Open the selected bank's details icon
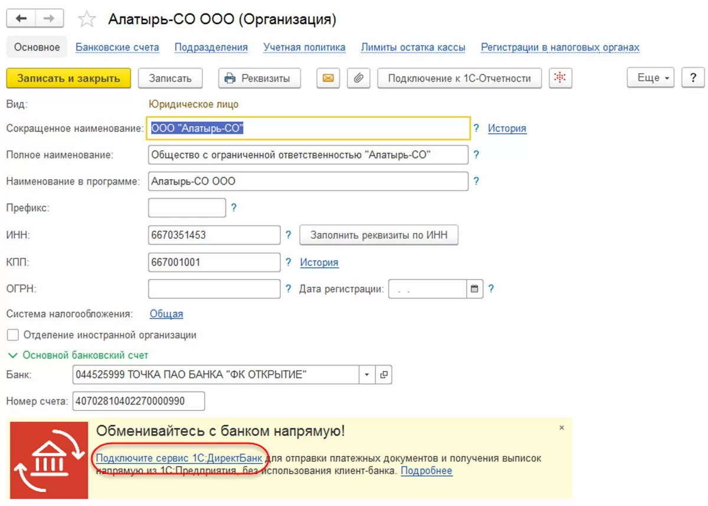The width and height of the screenshot is (708, 506). click(384, 374)
